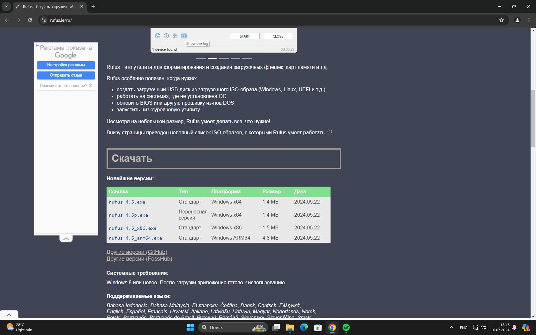Click the language globe icon in Rufus screenshot
Screen dimensions: 536x335
pyautogui.click(x=158, y=36)
